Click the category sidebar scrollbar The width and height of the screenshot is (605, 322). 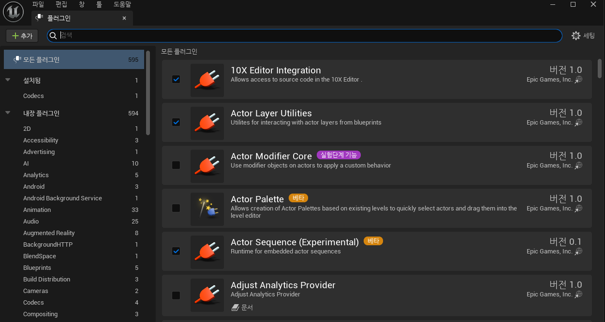pyautogui.click(x=148, y=92)
